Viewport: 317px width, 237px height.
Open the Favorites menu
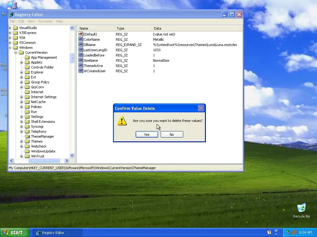pos(45,21)
